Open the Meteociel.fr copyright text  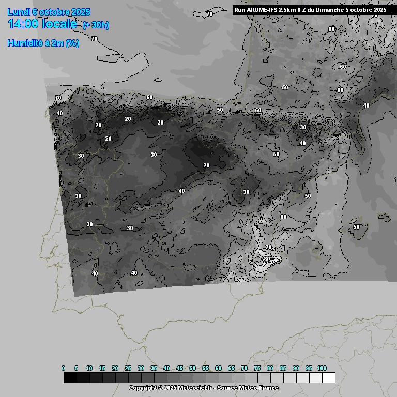tap(170, 388)
